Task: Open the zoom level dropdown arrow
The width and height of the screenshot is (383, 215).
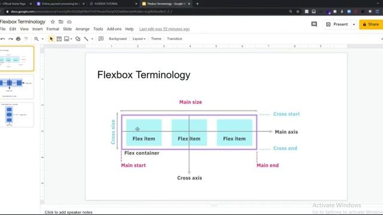Action: [x=42, y=39]
